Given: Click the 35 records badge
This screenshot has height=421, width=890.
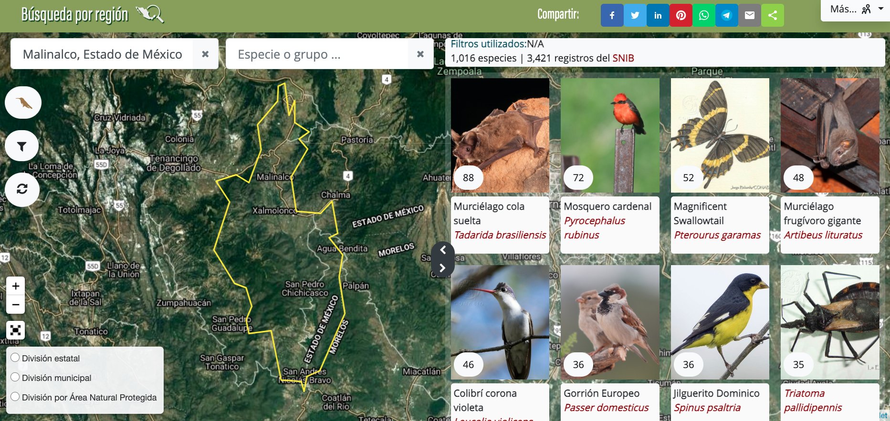Looking at the screenshot, I should (798, 365).
